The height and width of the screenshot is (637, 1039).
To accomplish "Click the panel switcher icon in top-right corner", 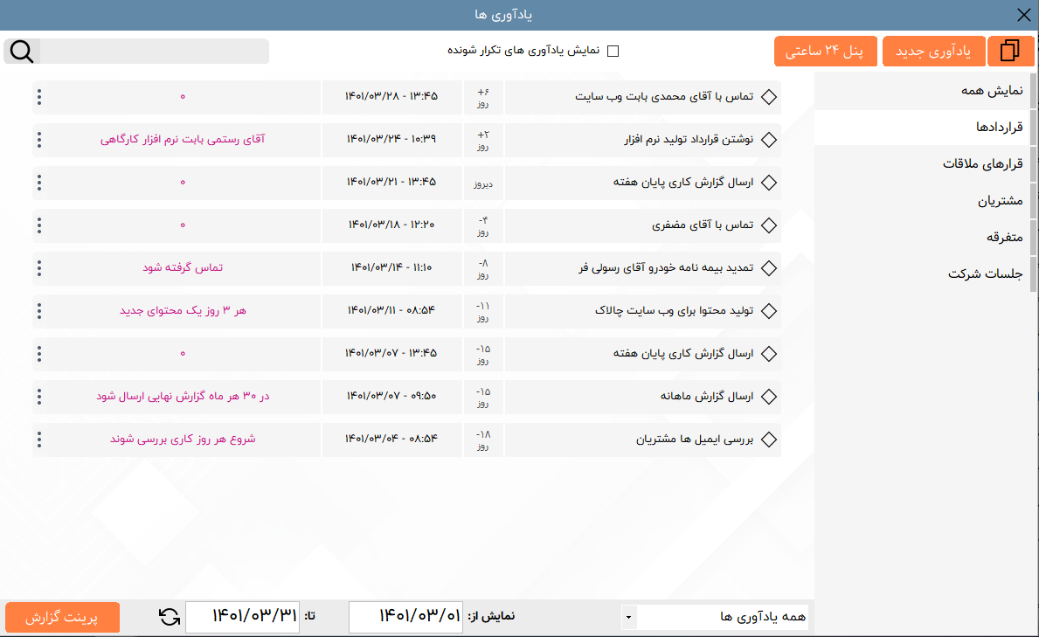I will pos(1011,51).
